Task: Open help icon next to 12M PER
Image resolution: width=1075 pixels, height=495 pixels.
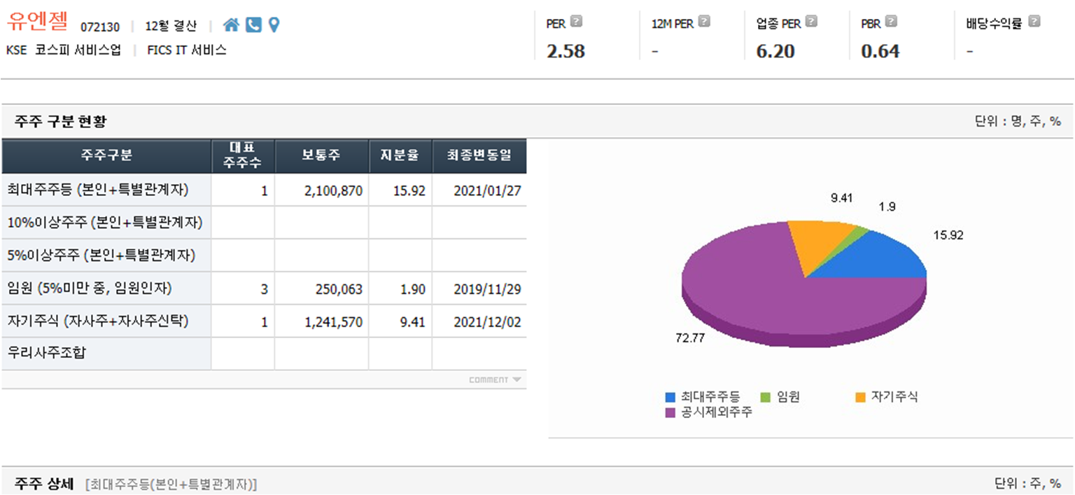Action: (x=704, y=22)
